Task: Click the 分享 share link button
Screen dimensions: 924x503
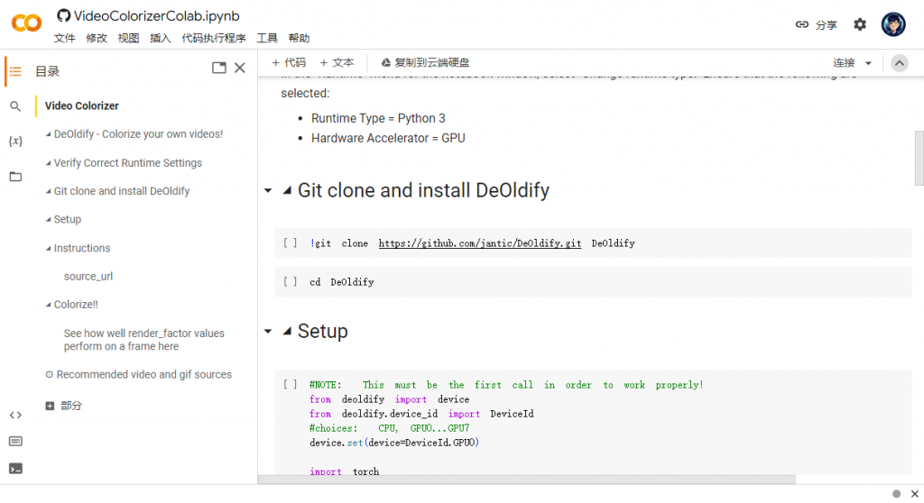Action: point(816,24)
